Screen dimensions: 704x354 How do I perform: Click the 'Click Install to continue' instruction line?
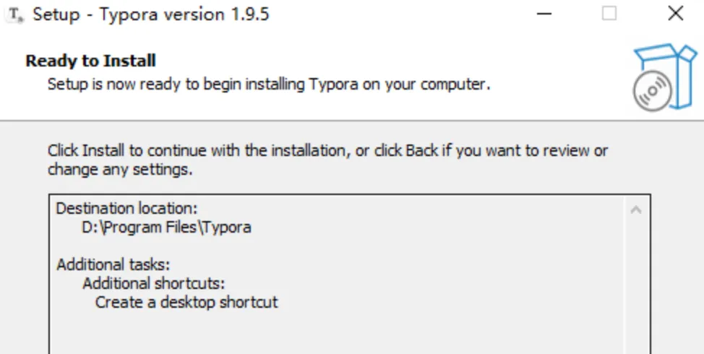tap(327, 151)
